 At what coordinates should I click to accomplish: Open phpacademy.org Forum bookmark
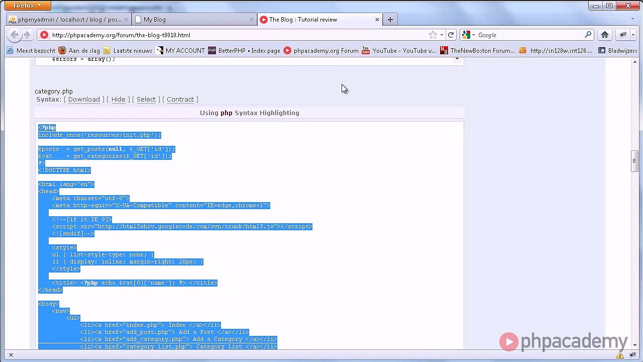pyautogui.click(x=321, y=50)
